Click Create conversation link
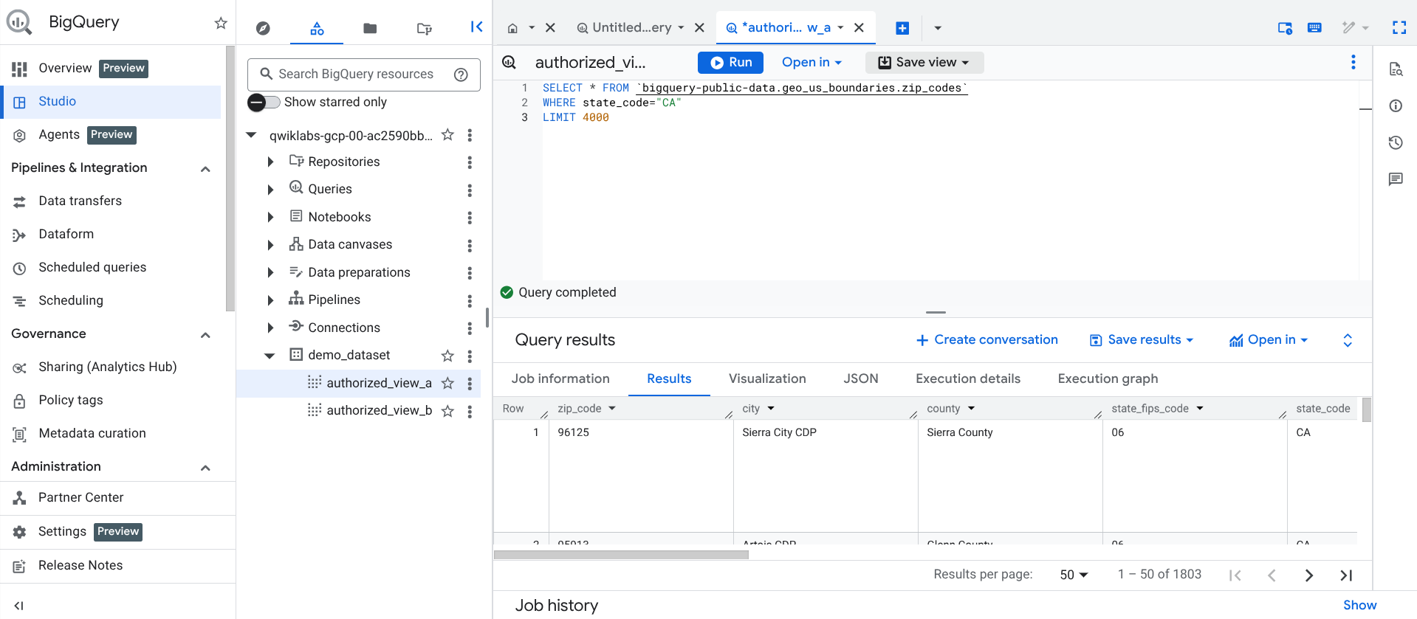This screenshot has width=1417, height=619. click(x=987, y=340)
